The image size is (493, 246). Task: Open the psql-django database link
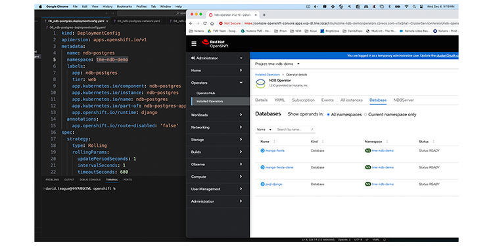pos(274,184)
